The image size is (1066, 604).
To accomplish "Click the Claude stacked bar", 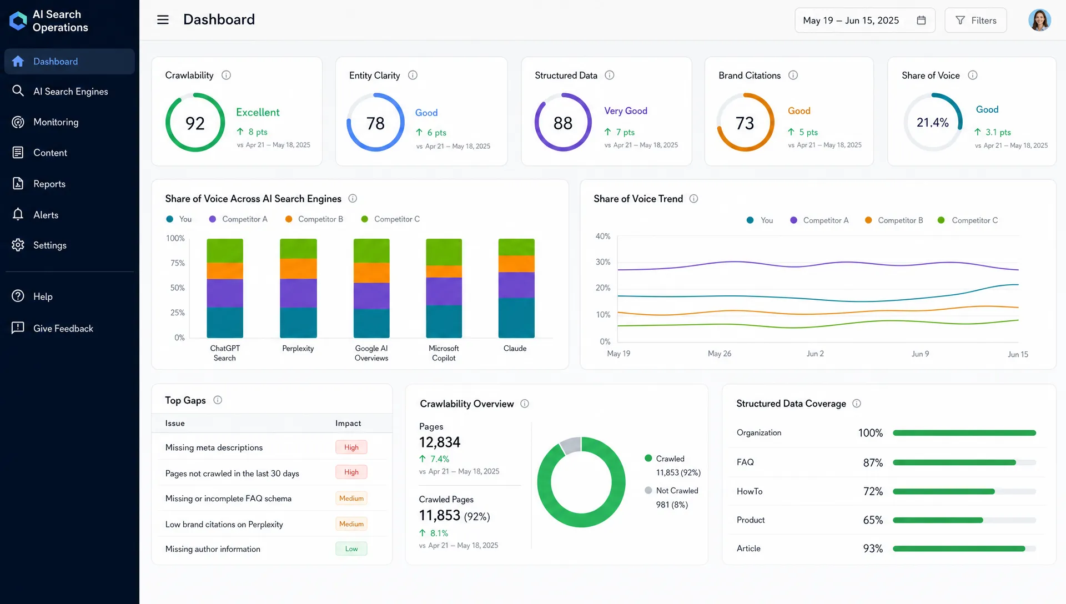I will click(x=516, y=288).
